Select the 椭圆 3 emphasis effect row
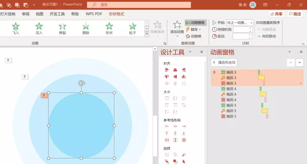Viewport: 307px width, 164px height. tap(257, 78)
